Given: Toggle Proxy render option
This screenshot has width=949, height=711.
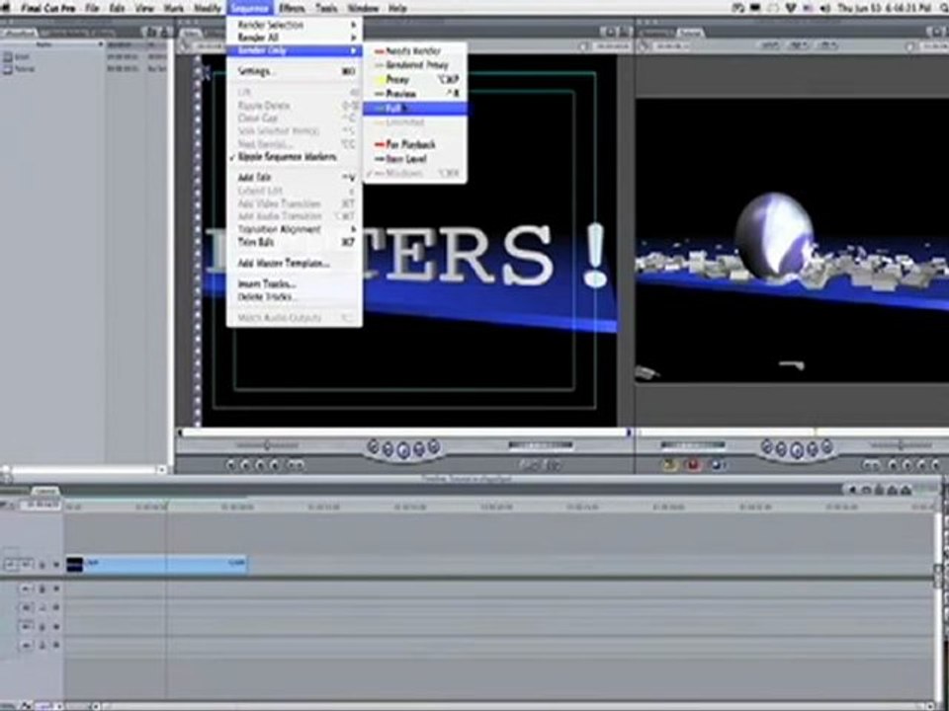Looking at the screenshot, I should tap(414, 80).
